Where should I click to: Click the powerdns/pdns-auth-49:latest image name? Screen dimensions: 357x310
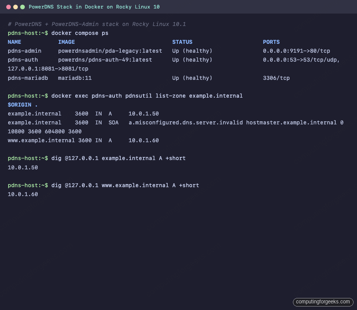pos(105,60)
